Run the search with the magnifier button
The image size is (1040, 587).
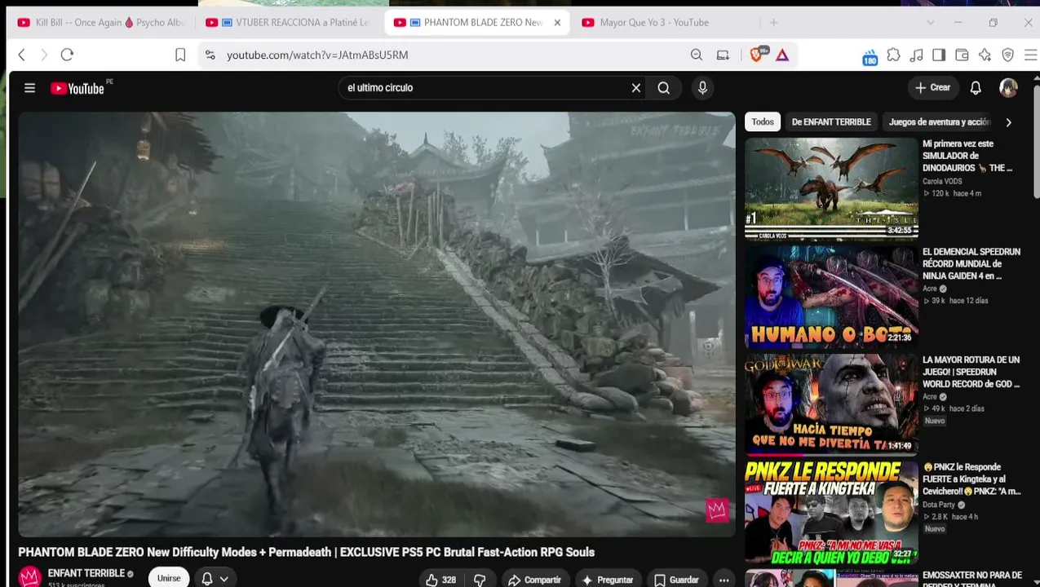[664, 88]
